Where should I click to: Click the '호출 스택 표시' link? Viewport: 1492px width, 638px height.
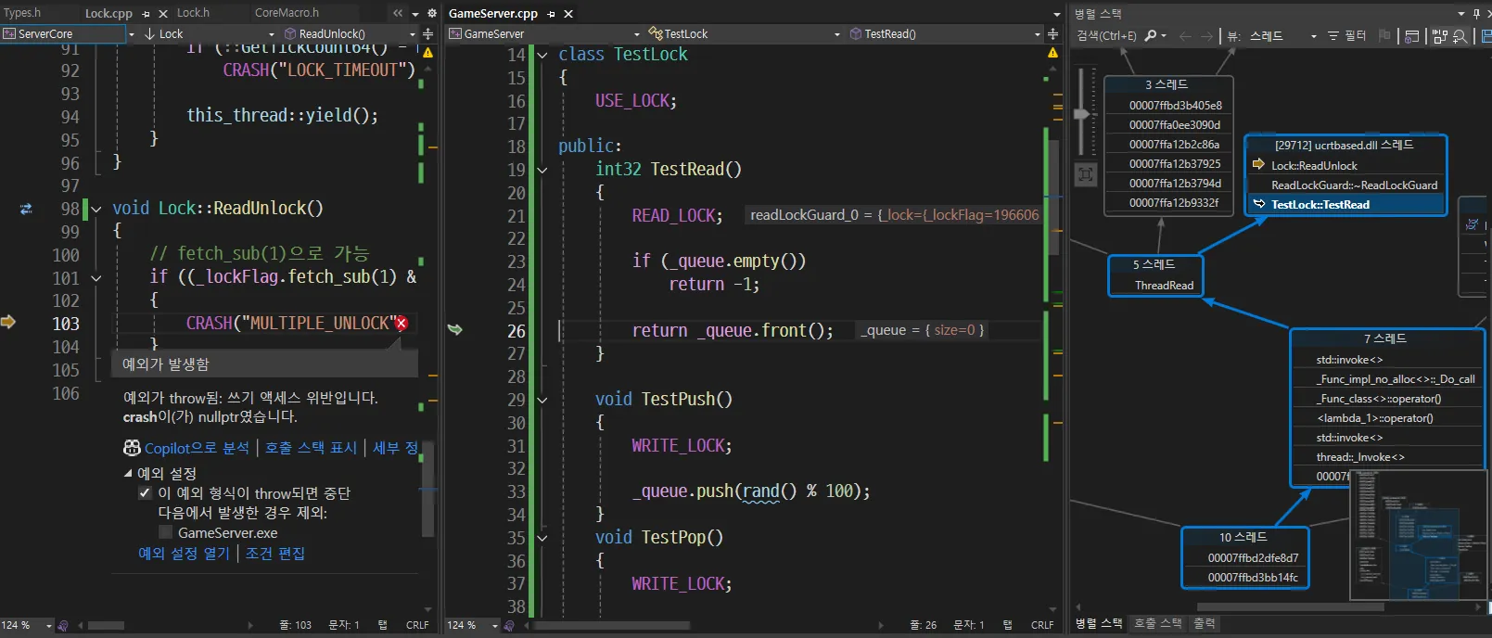click(311, 448)
